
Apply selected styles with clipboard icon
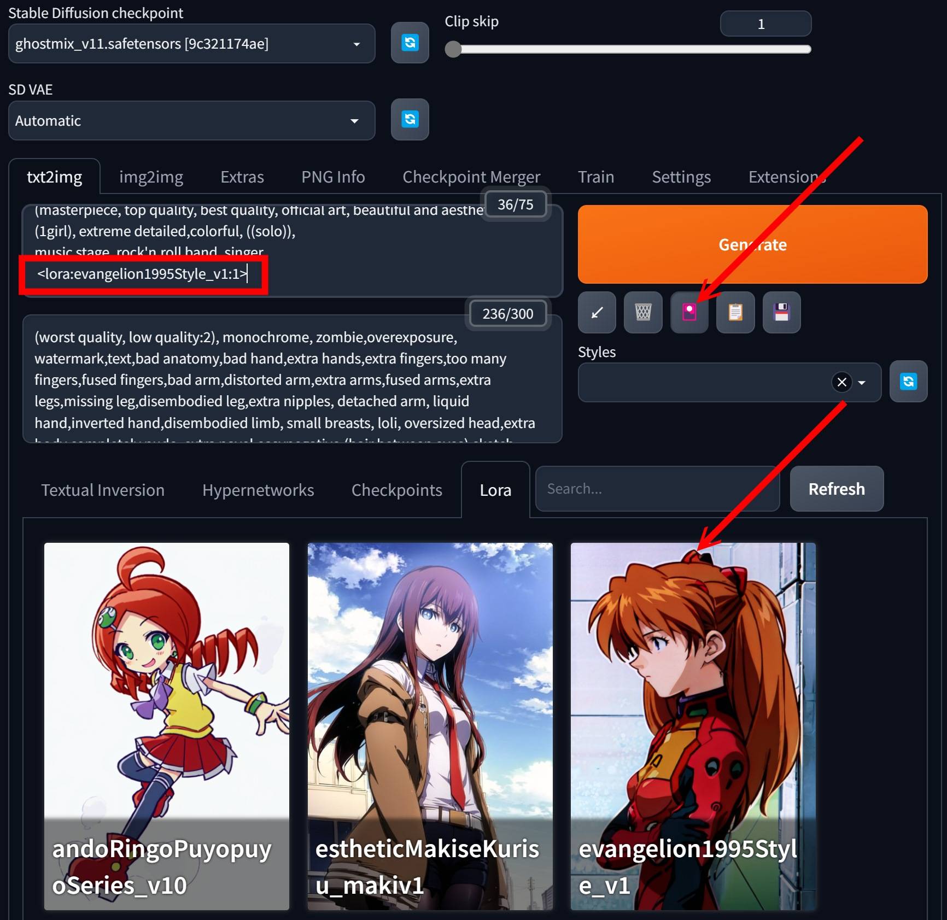click(735, 312)
